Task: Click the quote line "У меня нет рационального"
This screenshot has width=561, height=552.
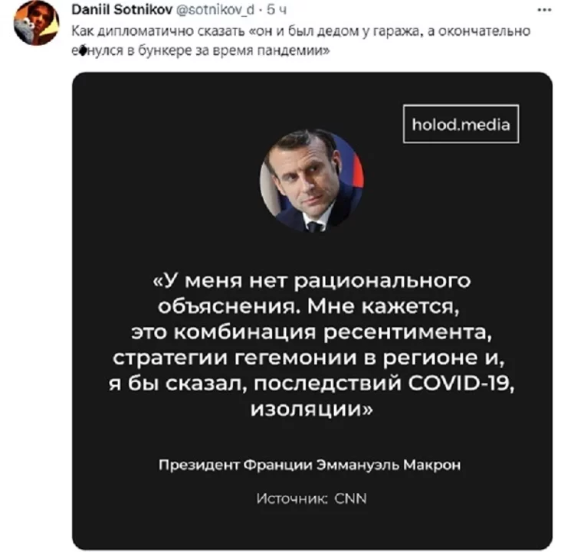Action: pos(312,282)
